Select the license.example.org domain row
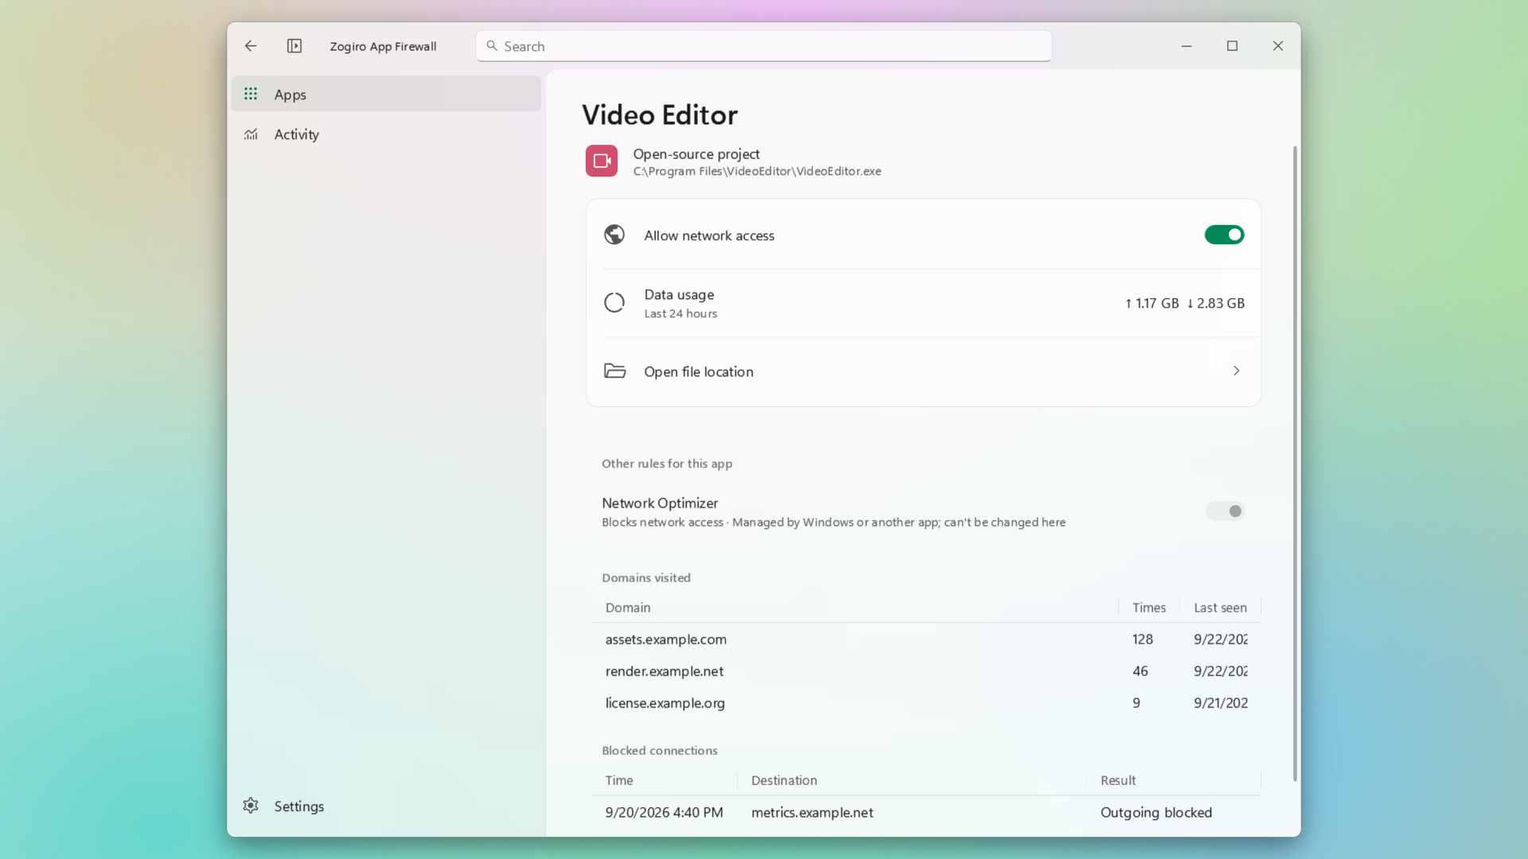 (x=926, y=703)
